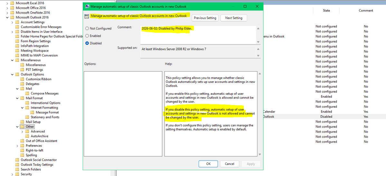This screenshot has width=386, height=176.
Task: Click Cancel in the policy dialog
Action: click(230, 164)
